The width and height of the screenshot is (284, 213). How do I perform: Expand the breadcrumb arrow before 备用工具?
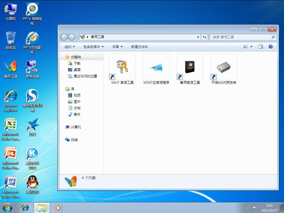(x=87, y=37)
